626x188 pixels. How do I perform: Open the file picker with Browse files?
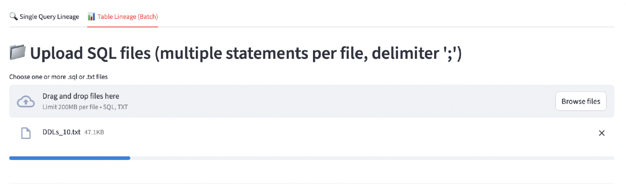581,101
